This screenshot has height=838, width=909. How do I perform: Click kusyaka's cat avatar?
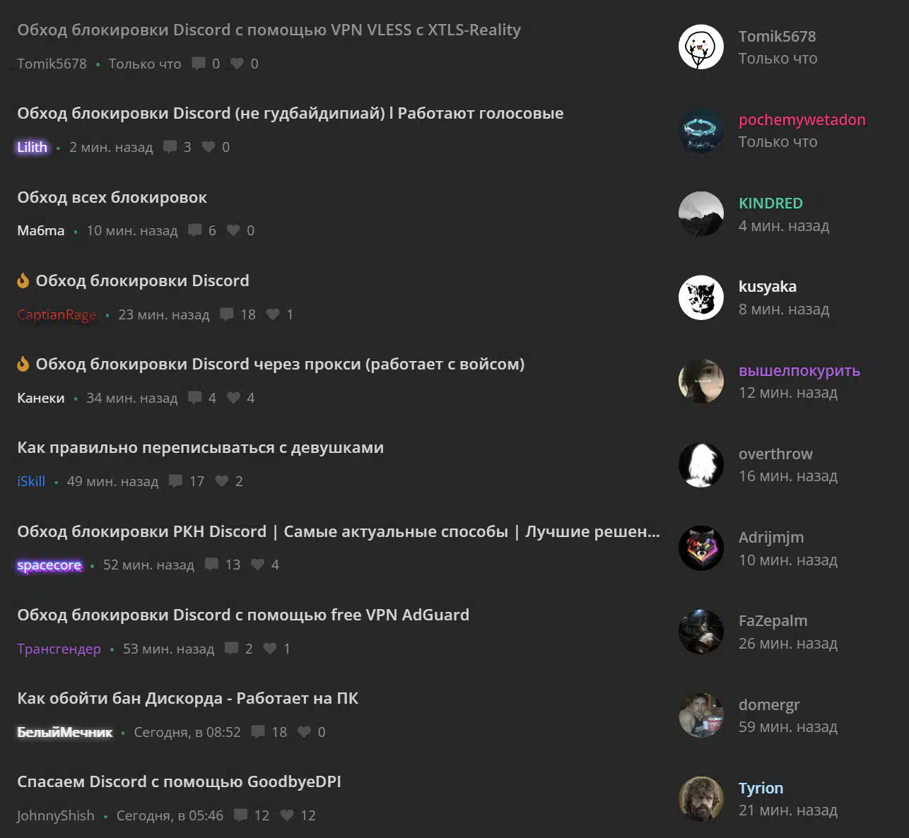coord(701,297)
